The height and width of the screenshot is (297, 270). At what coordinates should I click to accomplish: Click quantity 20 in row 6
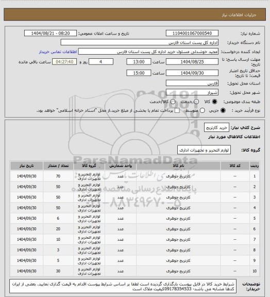point(58,229)
